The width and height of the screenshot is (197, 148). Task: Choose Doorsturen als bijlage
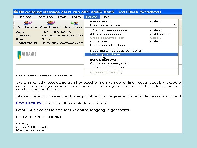[x=131, y=45]
